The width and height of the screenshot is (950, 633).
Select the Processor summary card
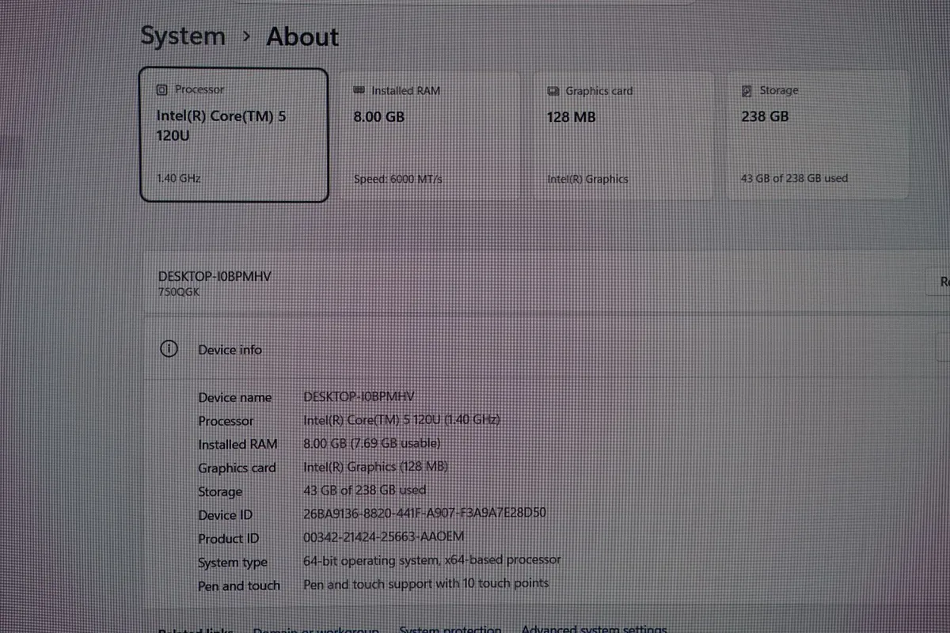[234, 135]
